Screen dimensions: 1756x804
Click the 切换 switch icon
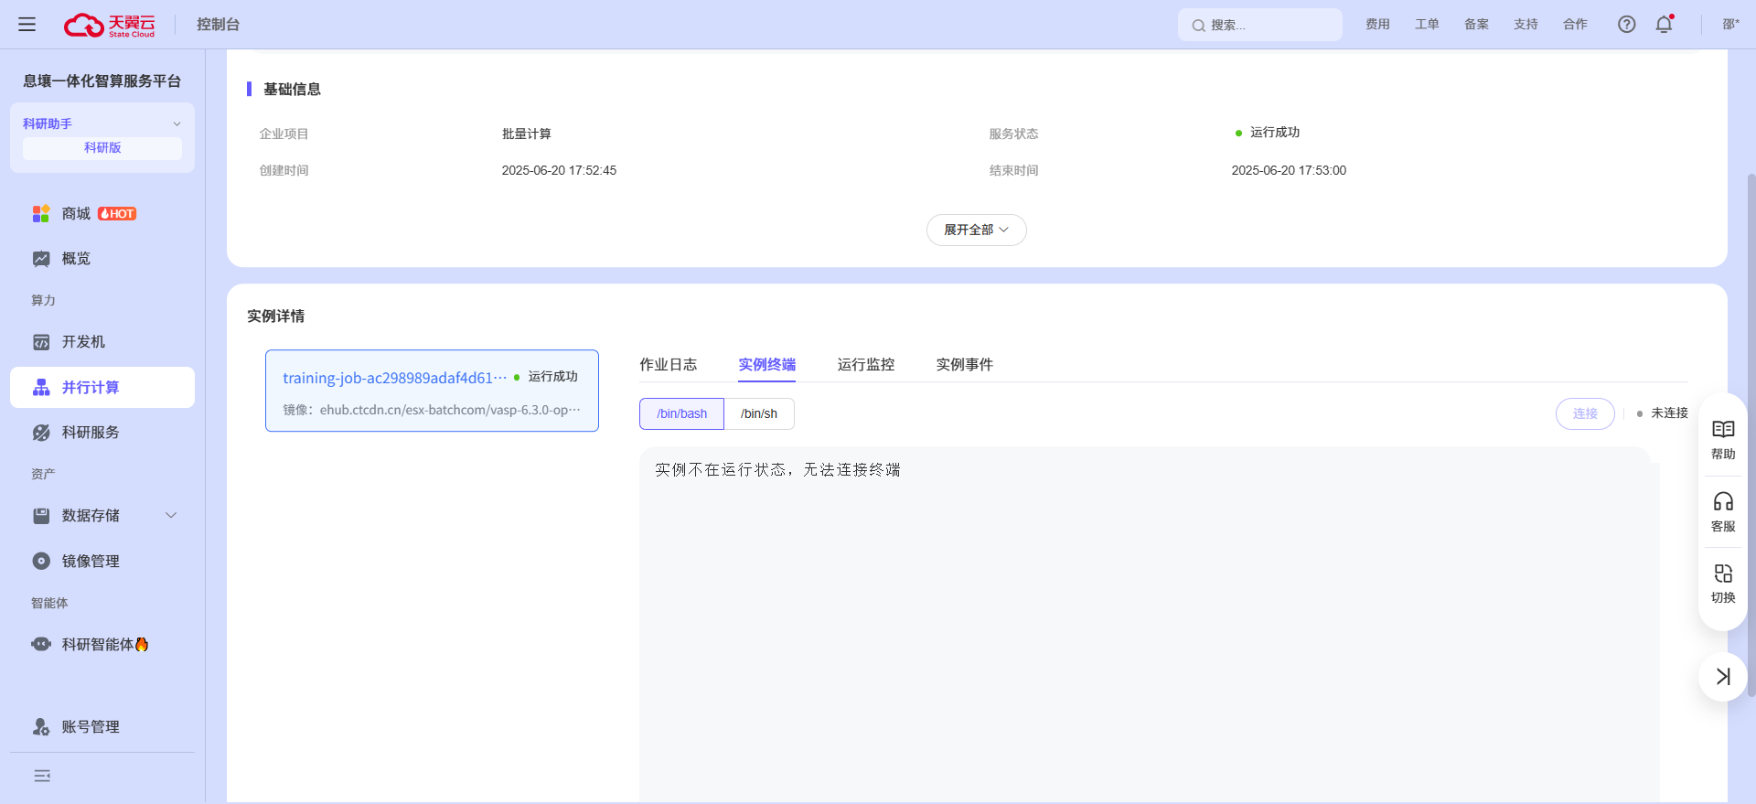coord(1723,574)
